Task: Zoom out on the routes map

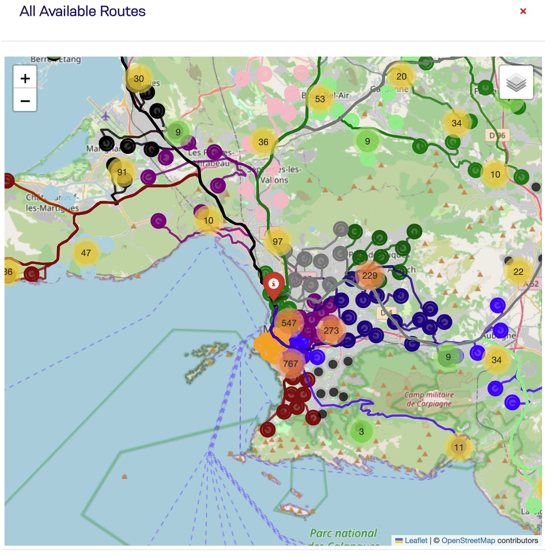Action: pos(25,101)
